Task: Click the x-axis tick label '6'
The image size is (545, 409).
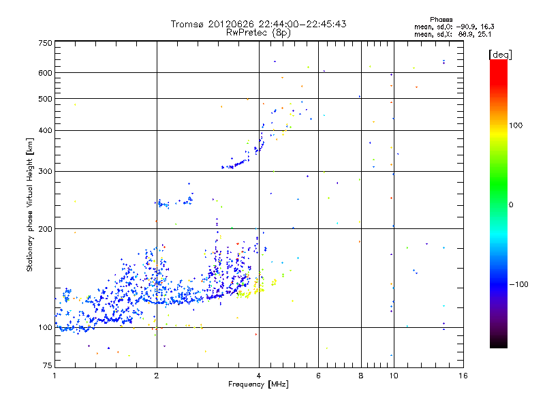Action: (x=318, y=376)
